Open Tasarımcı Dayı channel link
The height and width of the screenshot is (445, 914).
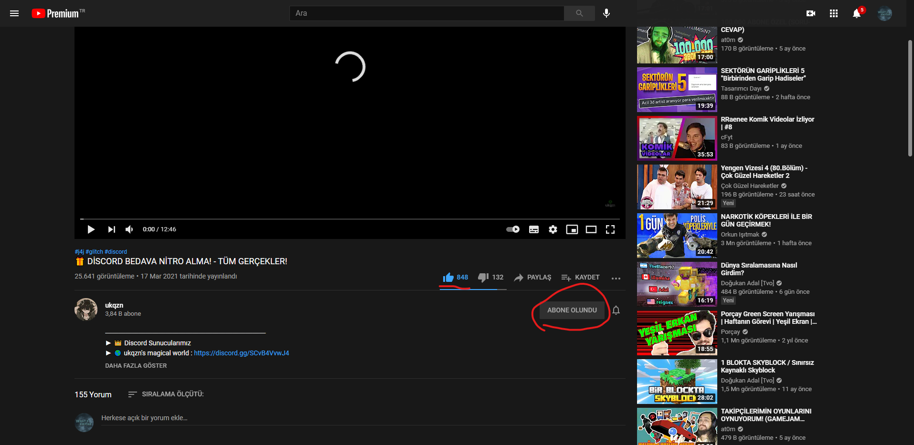tap(741, 89)
